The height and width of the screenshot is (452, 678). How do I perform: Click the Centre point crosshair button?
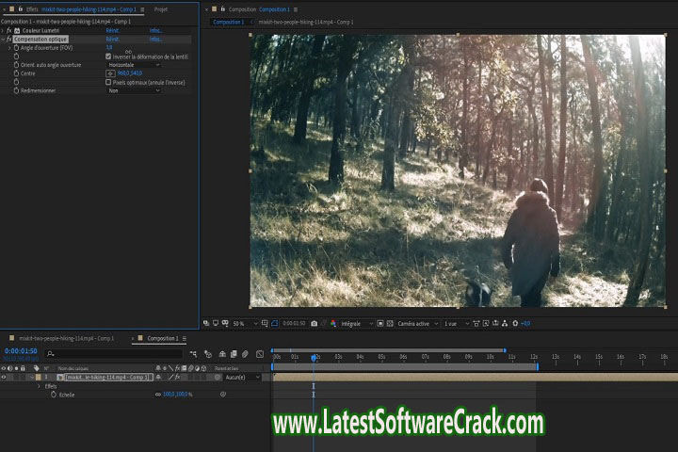point(110,73)
